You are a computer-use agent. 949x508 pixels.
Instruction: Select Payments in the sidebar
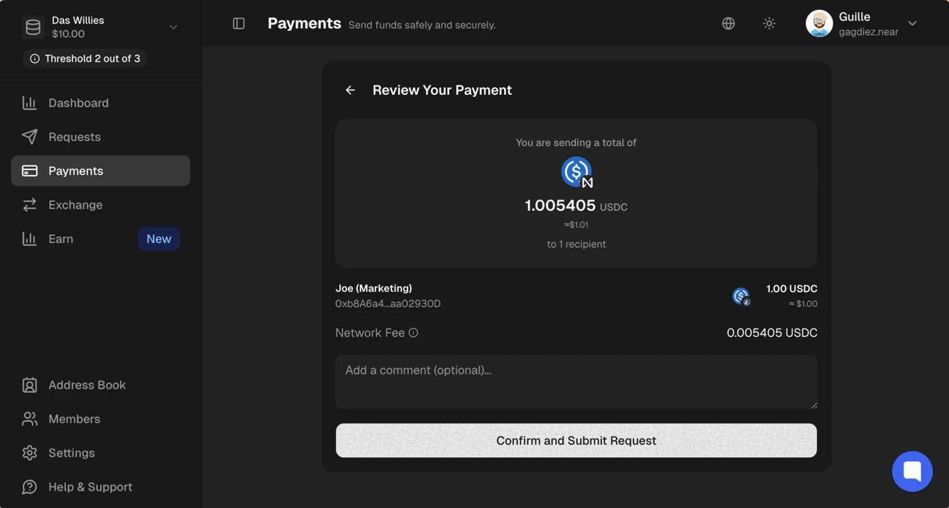tap(101, 171)
